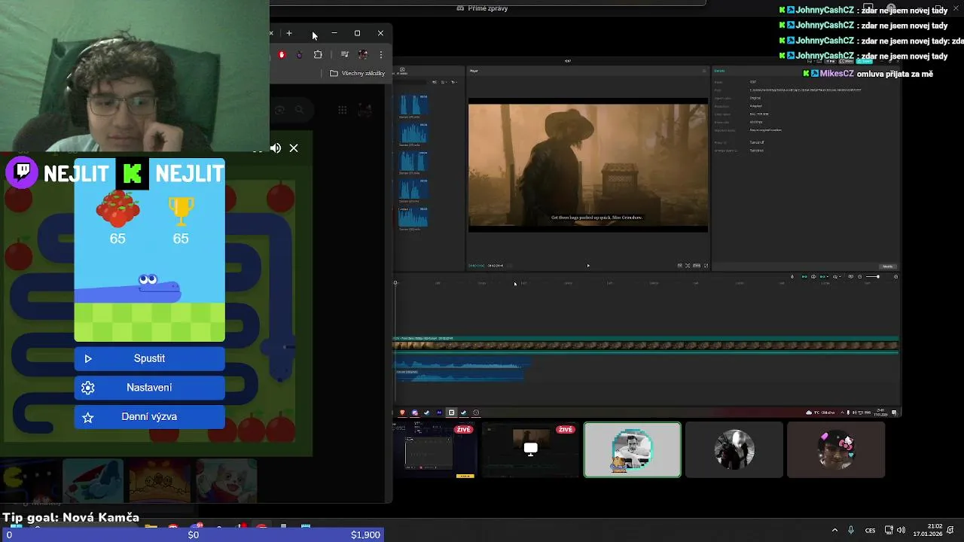Open the system volume control
964x542 pixels.
(901, 530)
